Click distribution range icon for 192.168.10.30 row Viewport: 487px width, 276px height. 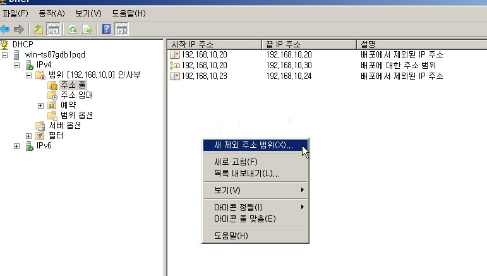click(x=175, y=66)
